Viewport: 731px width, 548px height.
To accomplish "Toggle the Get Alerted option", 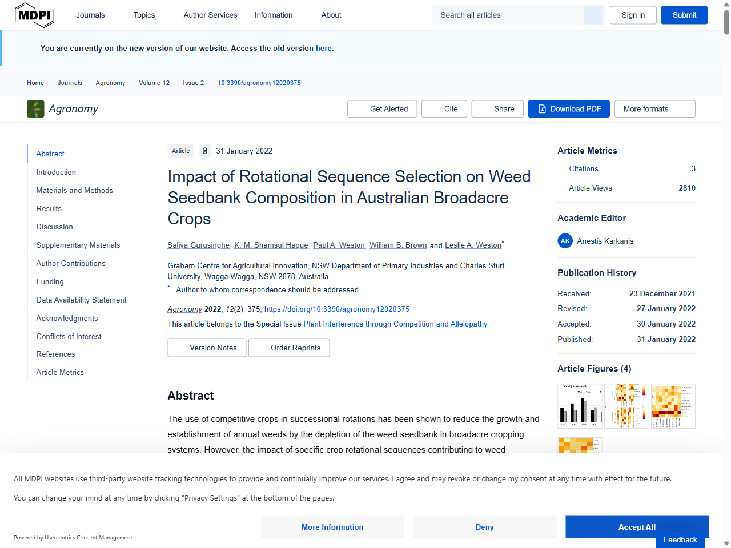I will pos(381,108).
